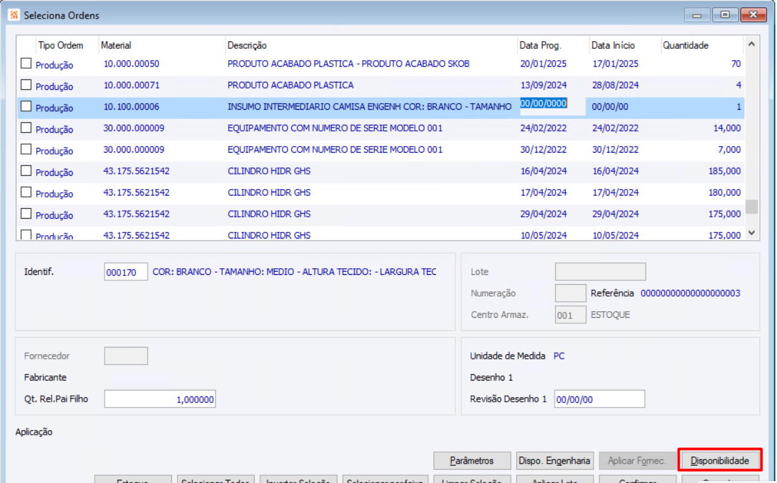Select checkbox of EQUIPAMENTO row dated 24/02/2022
Screen dimensions: 777x483
click(x=26, y=128)
